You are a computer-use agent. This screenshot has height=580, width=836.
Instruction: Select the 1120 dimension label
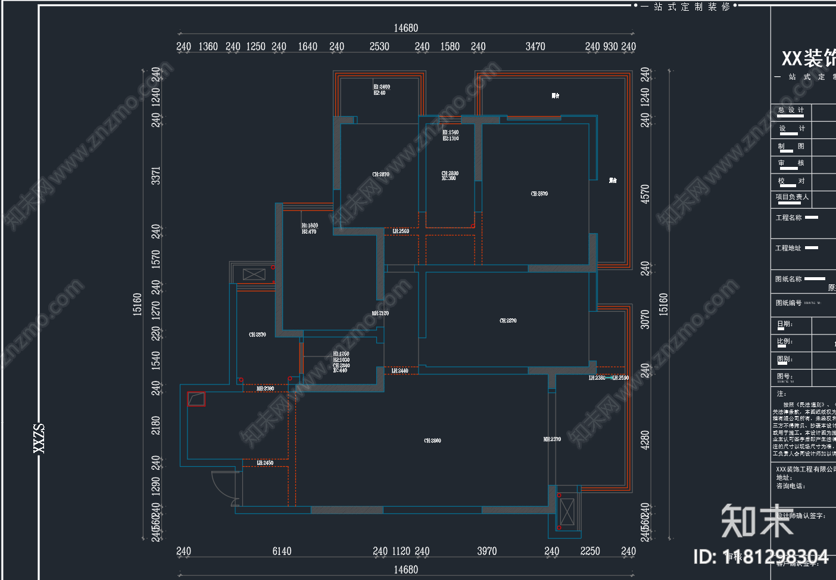pyautogui.click(x=401, y=551)
